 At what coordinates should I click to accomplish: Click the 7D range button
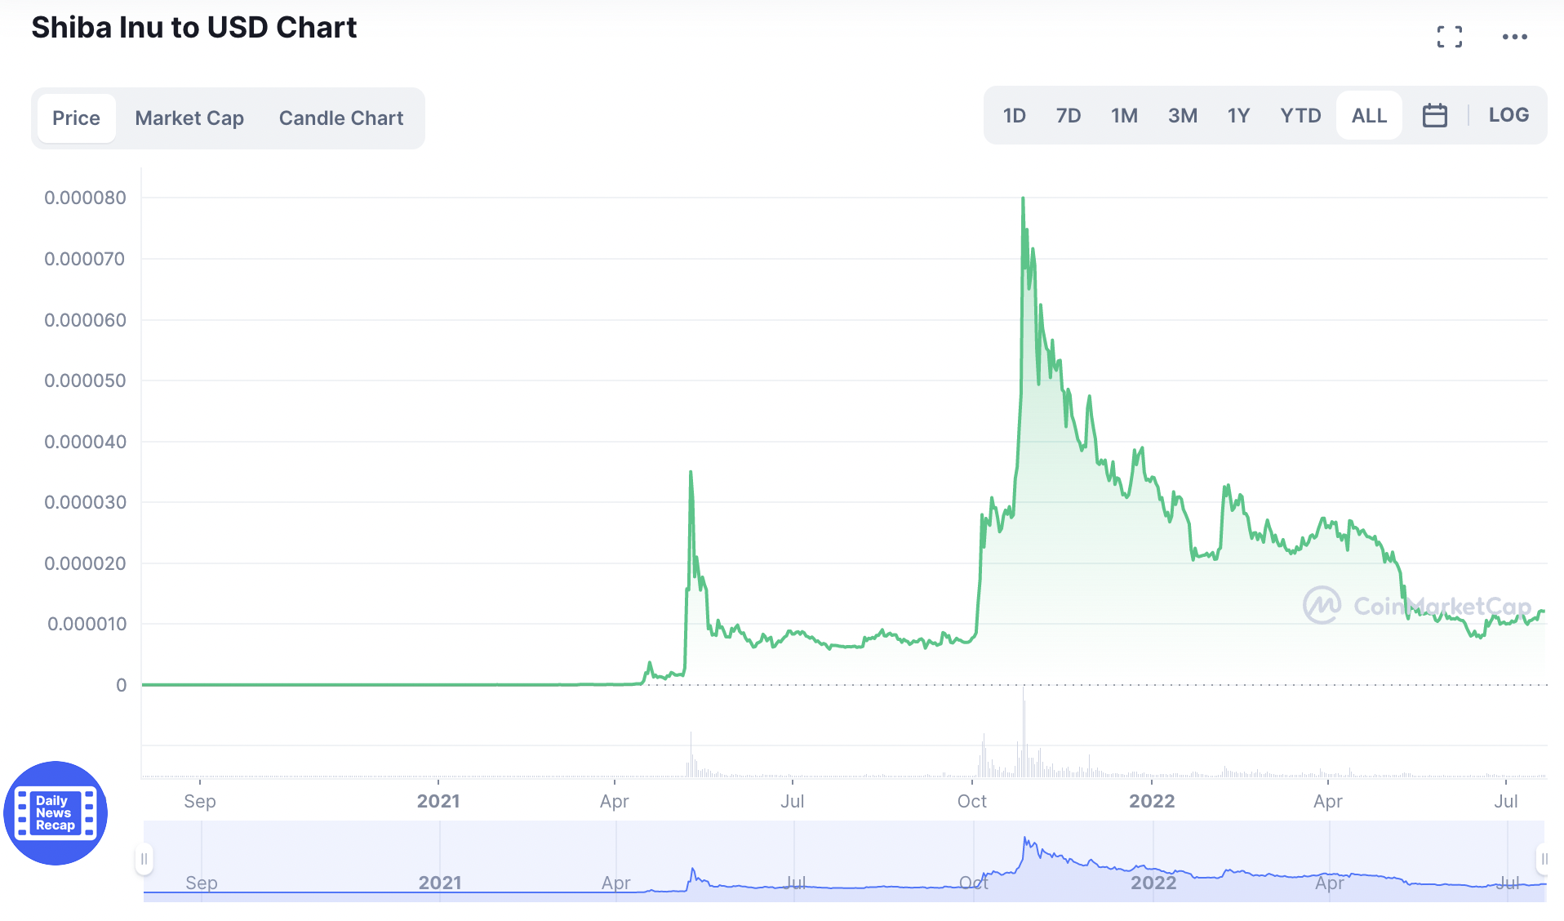tap(1069, 114)
